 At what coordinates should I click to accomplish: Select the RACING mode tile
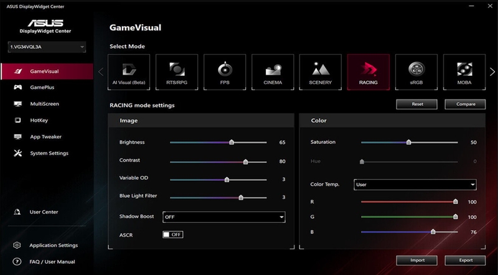pos(369,72)
